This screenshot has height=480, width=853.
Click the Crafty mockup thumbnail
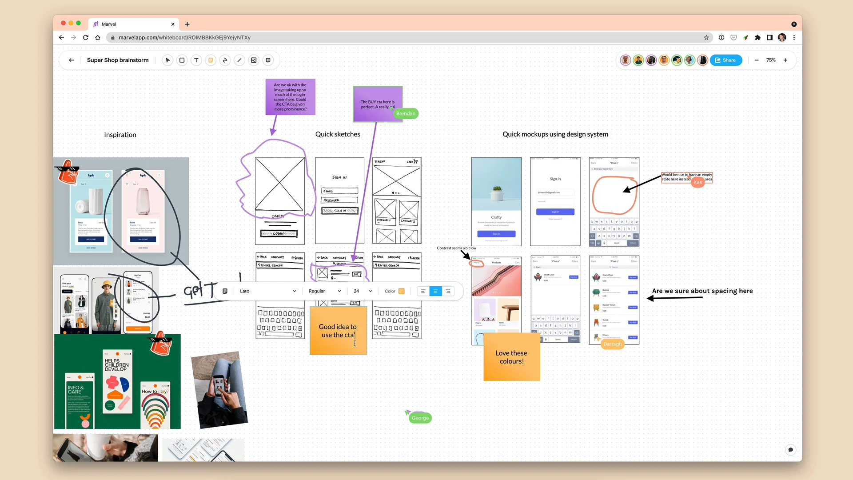pos(496,200)
